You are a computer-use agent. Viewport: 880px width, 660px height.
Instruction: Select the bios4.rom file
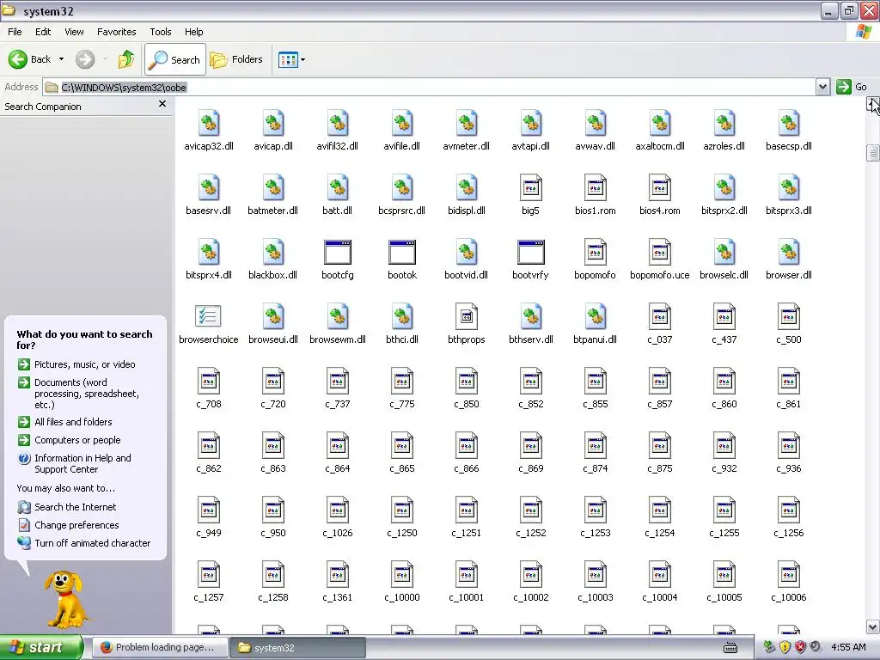coord(660,187)
